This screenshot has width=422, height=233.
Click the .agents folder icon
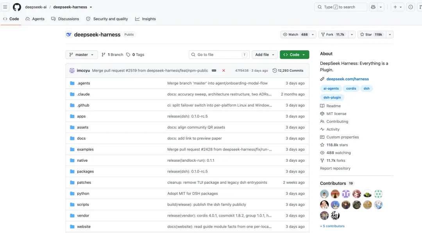[x=72, y=83]
